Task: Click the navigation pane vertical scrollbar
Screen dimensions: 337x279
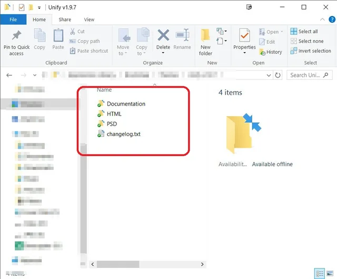Action: pyautogui.click(x=83, y=199)
